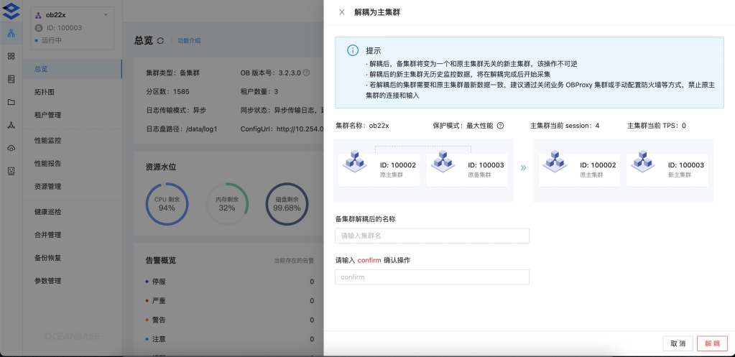Select 性能监控 in the side menu
This screenshot has height=357, width=735.
click(72, 141)
